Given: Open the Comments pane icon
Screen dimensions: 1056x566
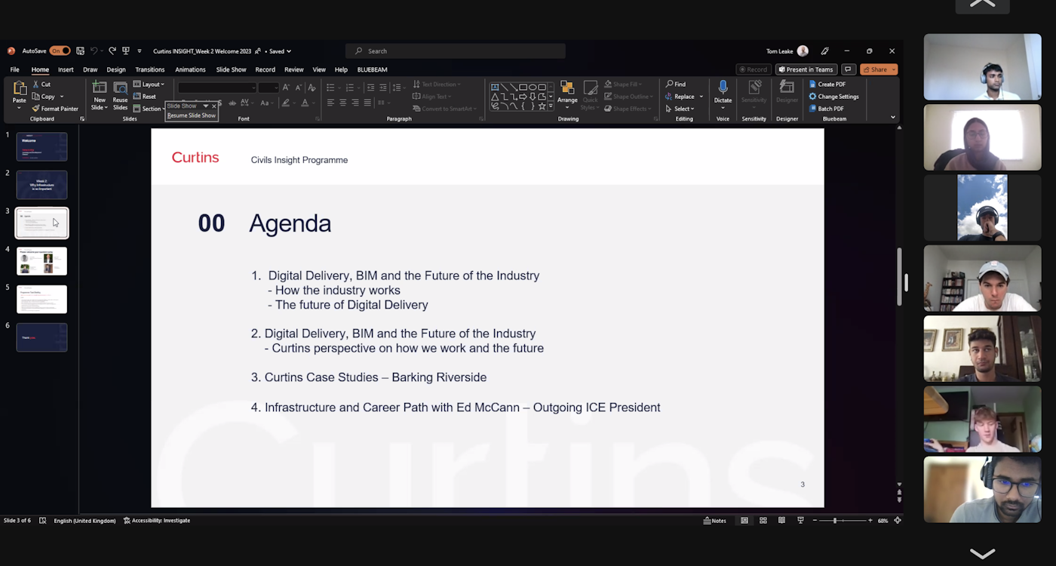Looking at the screenshot, I should tap(848, 69).
